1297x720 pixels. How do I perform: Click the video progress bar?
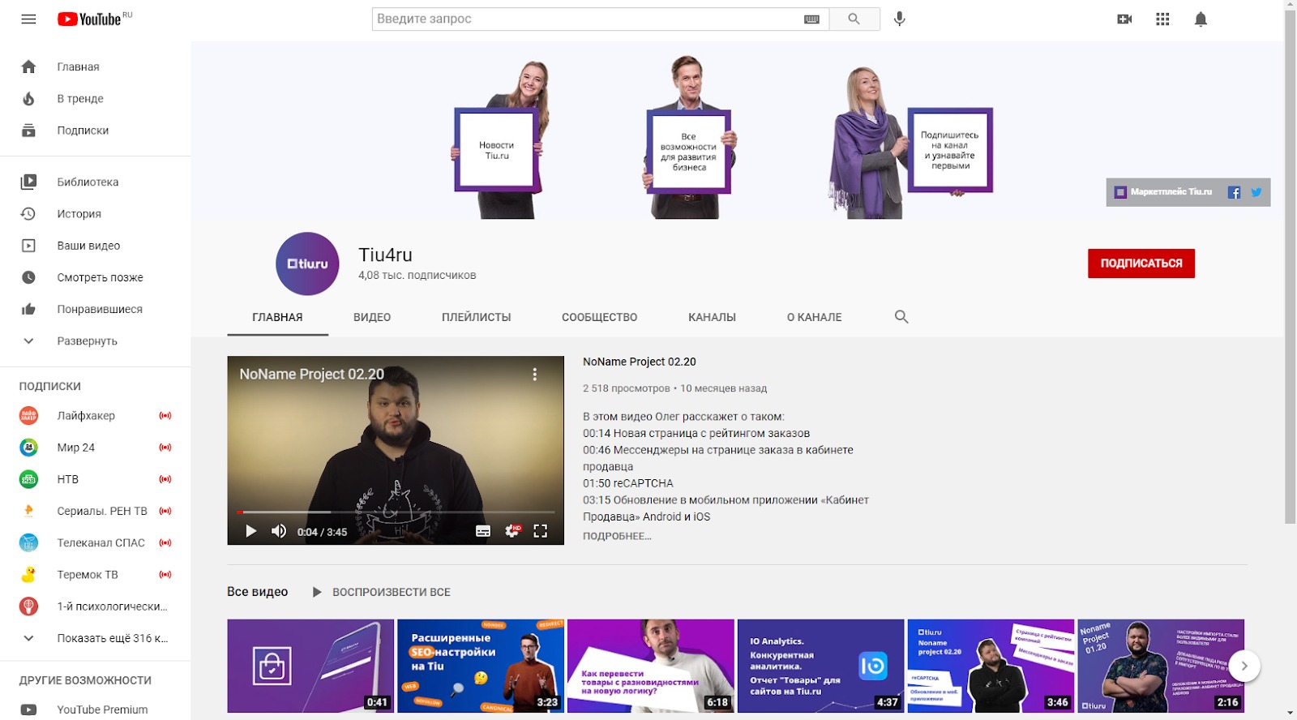coord(396,512)
